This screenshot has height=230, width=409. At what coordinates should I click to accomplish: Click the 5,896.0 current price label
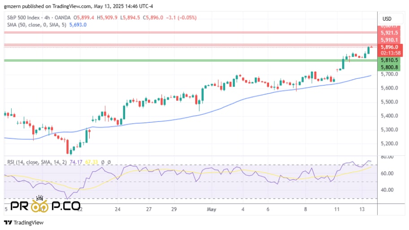pos(389,47)
